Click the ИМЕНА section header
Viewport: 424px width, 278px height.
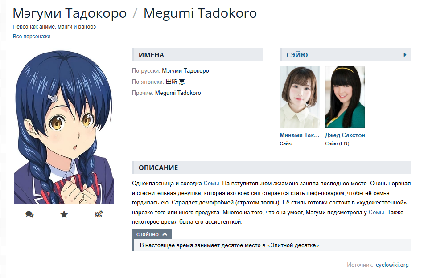198,55
